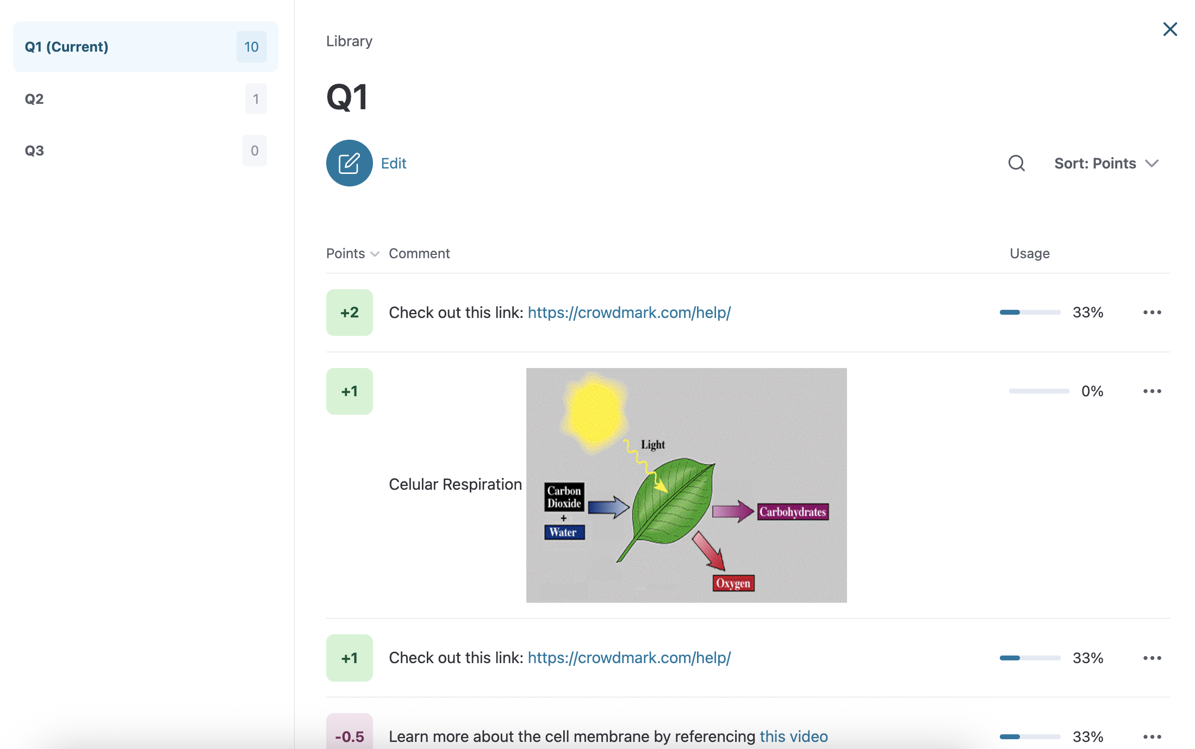The image size is (1195, 749).
Task: Open more options for Celular Respiration comment
Action: (1152, 391)
